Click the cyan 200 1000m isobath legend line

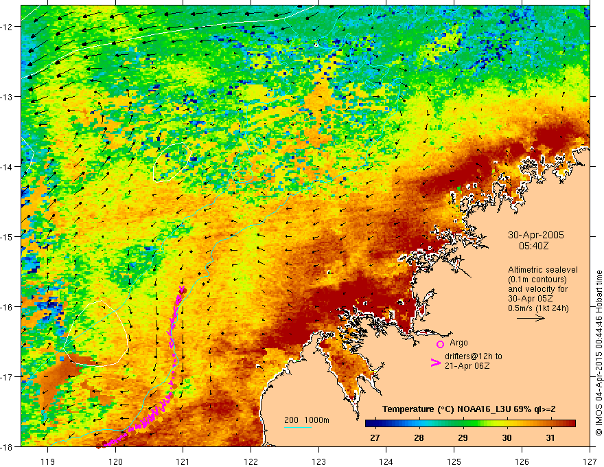[x=298, y=427]
